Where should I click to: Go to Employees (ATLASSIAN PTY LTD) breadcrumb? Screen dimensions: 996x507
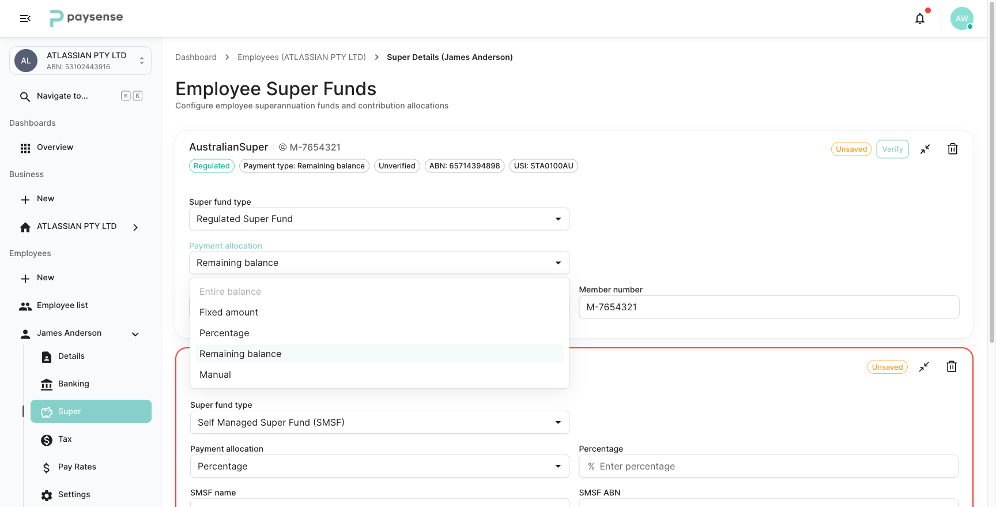[301, 57]
